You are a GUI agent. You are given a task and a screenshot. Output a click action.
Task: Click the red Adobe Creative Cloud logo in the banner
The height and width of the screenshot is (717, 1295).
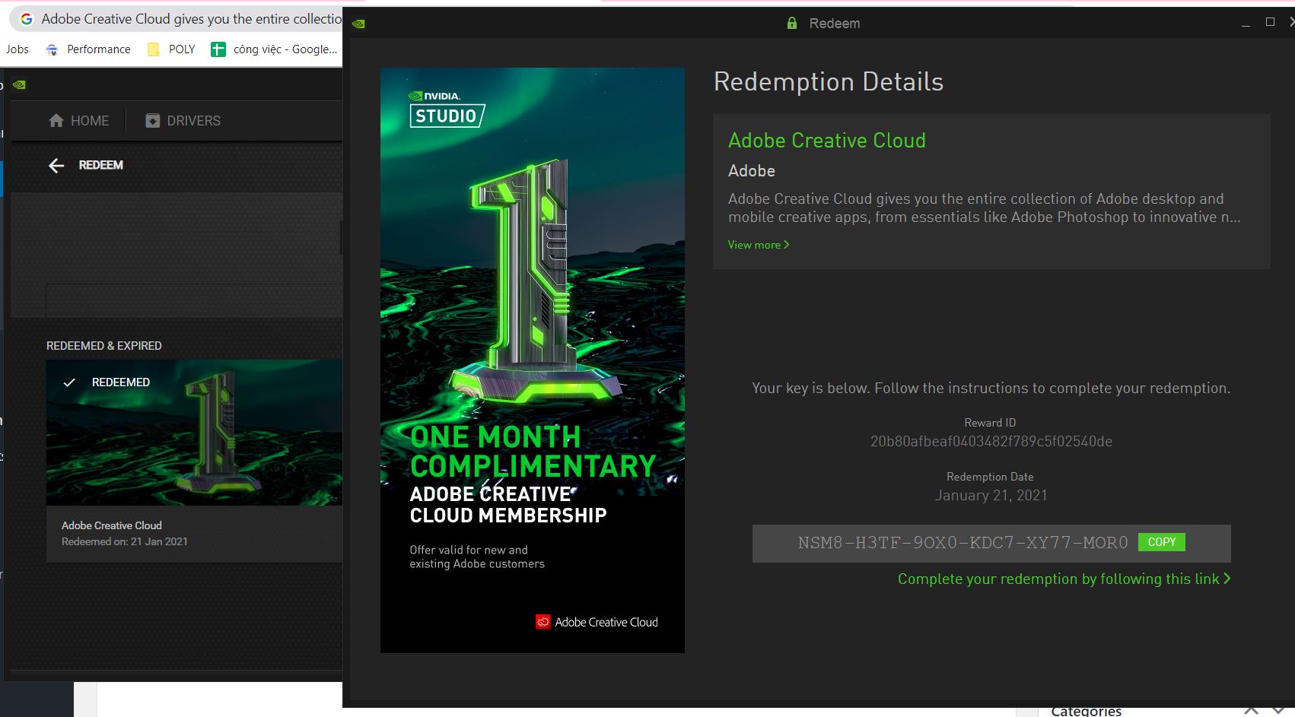point(542,622)
